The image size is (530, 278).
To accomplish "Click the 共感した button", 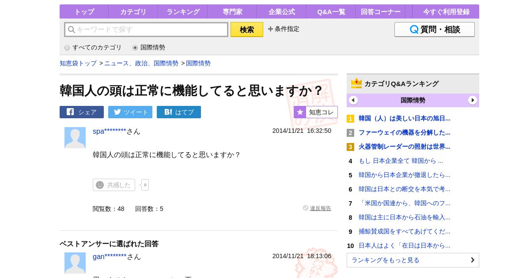I will tap(114, 185).
